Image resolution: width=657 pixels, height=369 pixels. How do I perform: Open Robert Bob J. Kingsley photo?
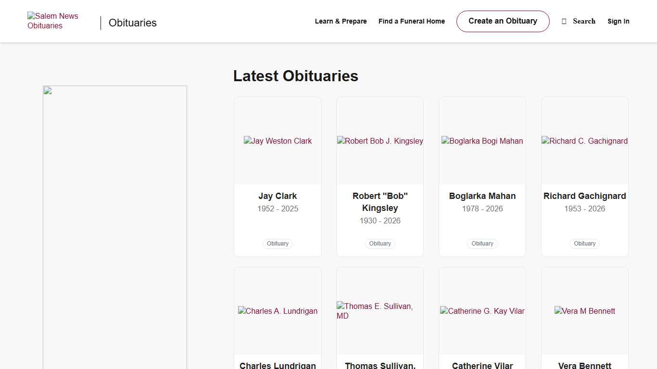click(x=380, y=141)
